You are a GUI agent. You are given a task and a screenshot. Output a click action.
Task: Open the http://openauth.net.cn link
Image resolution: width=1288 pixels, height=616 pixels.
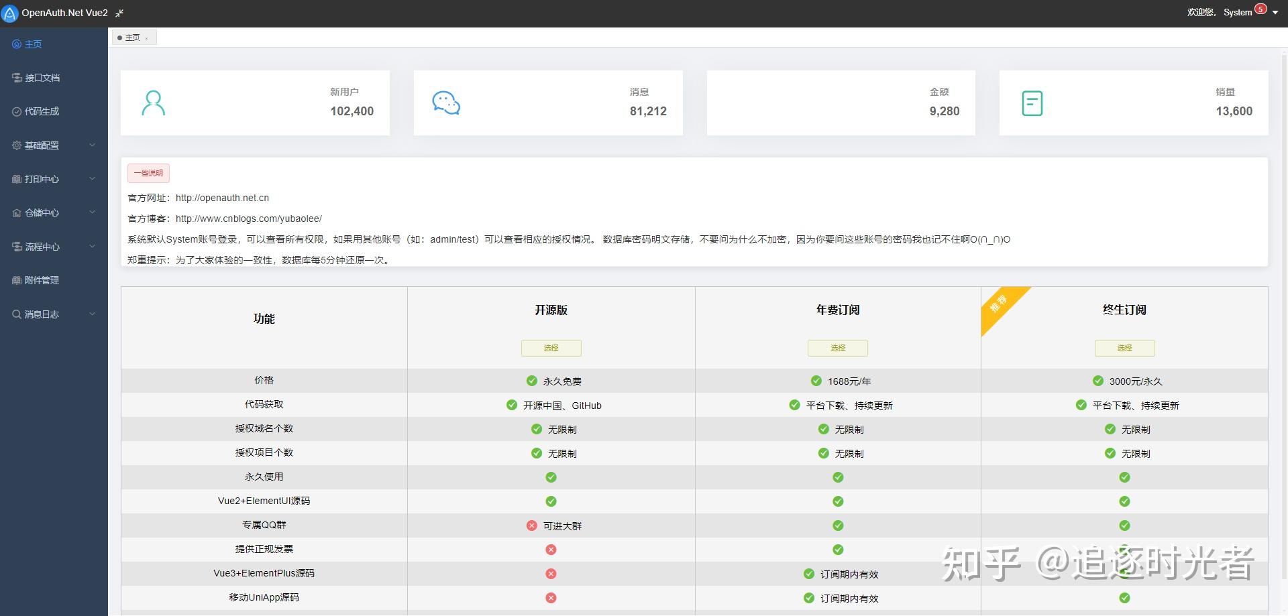pos(221,197)
